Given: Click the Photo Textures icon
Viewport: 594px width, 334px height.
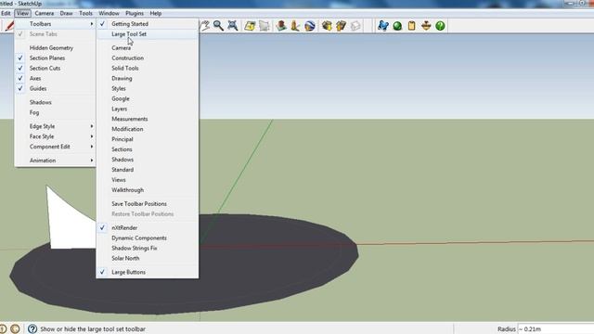Looking at the screenshot, I should pyautogui.click(x=295, y=26).
